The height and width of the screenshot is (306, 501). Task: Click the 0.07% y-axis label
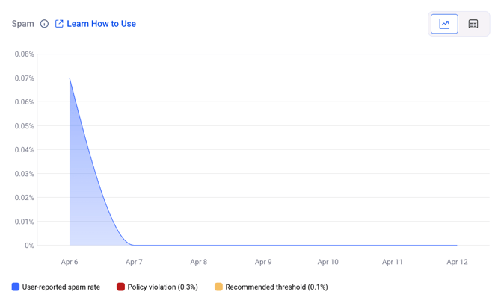[x=25, y=78]
